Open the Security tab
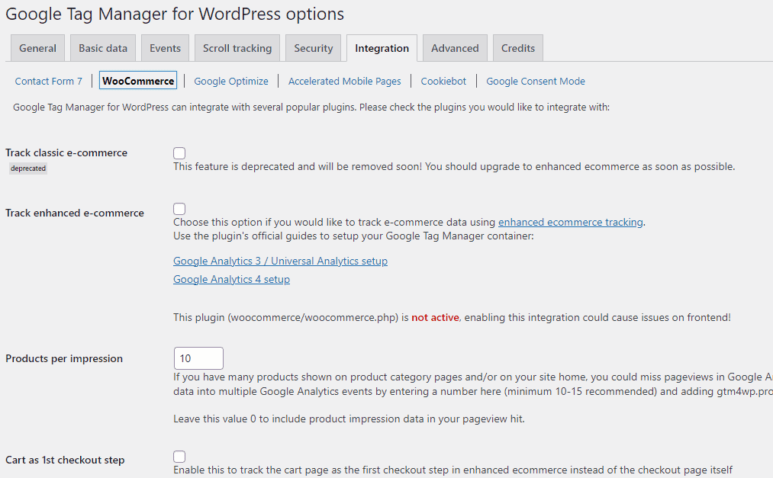Viewport: 773px width, 478px height. pyautogui.click(x=314, y=48)
